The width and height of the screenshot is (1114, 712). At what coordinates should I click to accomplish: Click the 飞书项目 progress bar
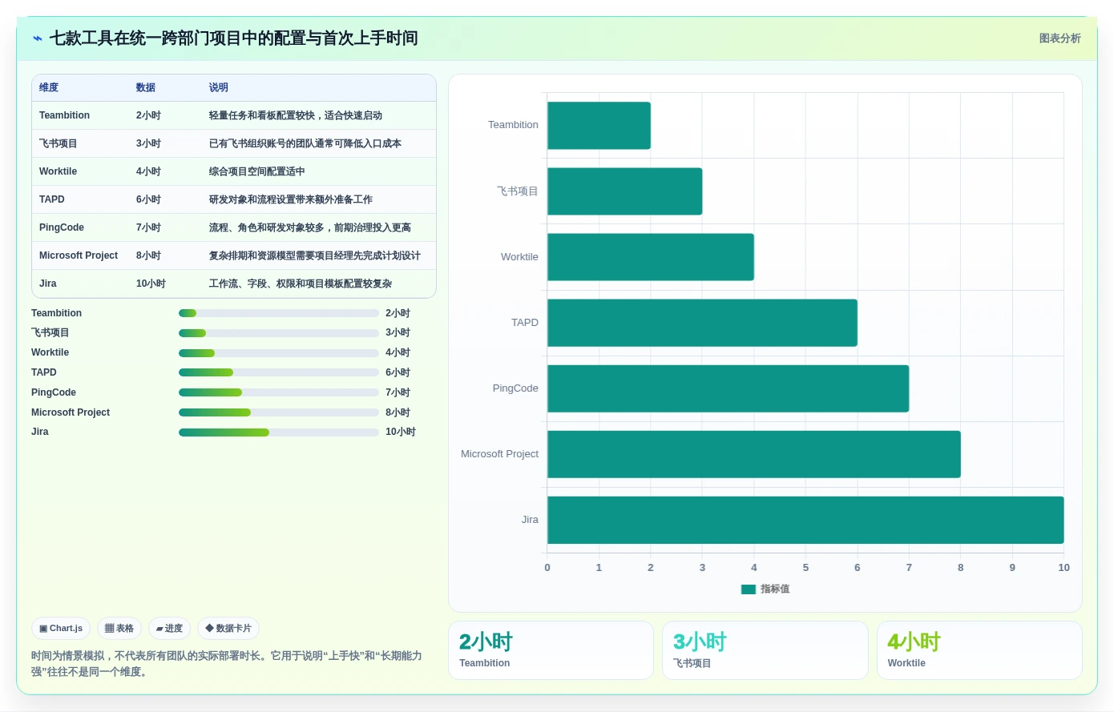[x=279, y=333]
